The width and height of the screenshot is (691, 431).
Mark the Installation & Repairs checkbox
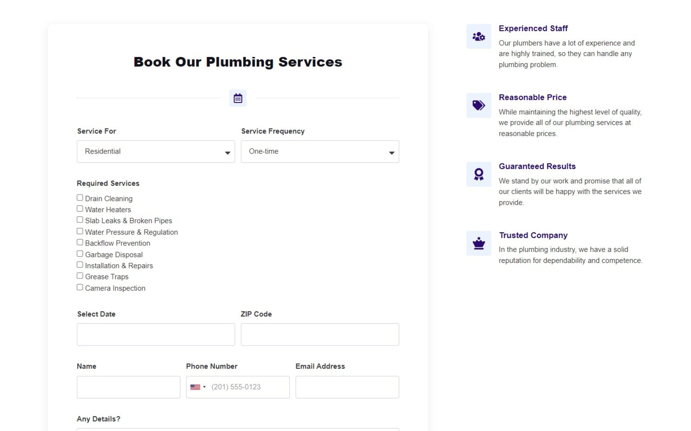pyautogui.click(x=80, y=265)
